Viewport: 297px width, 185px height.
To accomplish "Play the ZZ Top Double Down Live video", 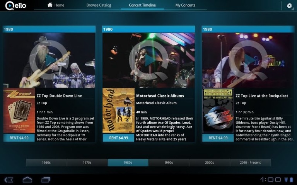I will pos(49,60).
